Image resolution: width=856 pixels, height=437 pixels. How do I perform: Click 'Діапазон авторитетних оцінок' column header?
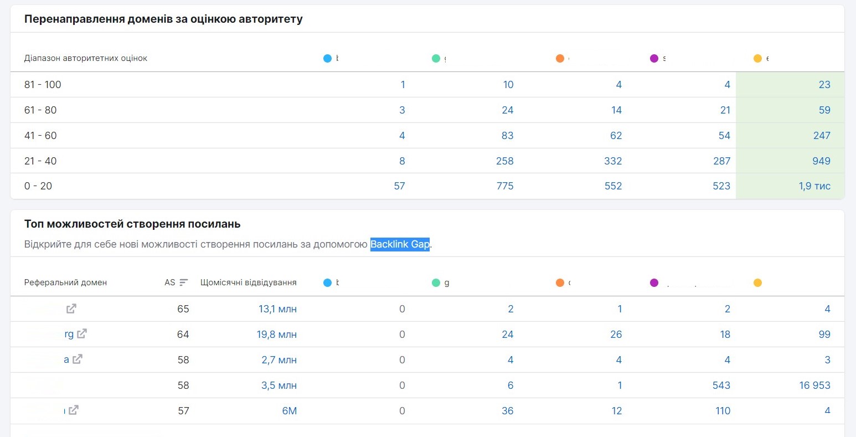click(86, 58)
